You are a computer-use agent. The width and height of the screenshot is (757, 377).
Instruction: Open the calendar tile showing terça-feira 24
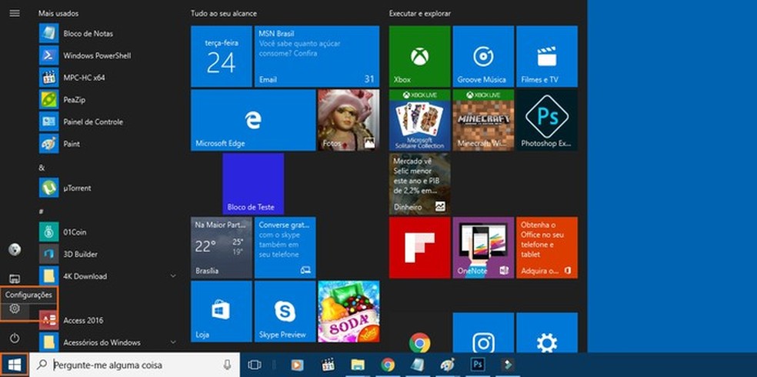tap(221, 56)
